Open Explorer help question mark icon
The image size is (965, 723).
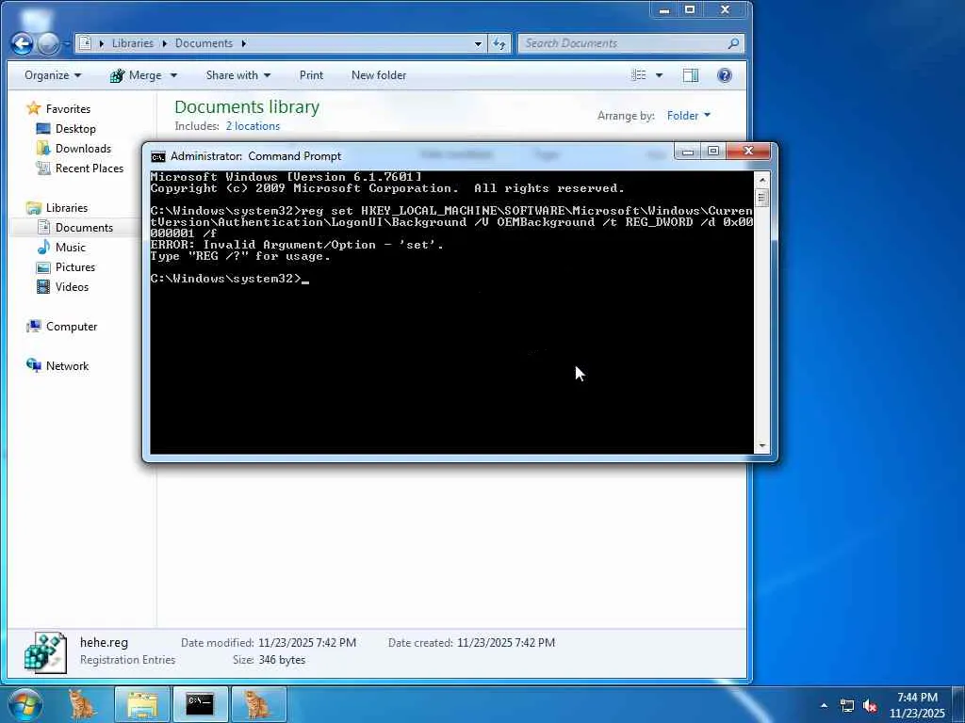click(x=725, y=75)
